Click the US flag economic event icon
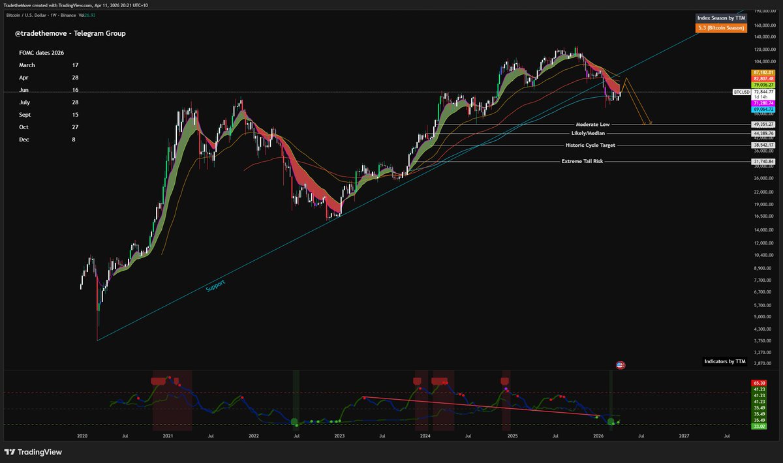The height and width of the screenshot is (463, 783). pos(620,365)
